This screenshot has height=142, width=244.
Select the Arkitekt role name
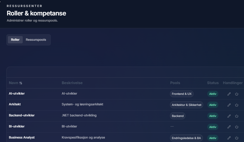pos(15,104)
